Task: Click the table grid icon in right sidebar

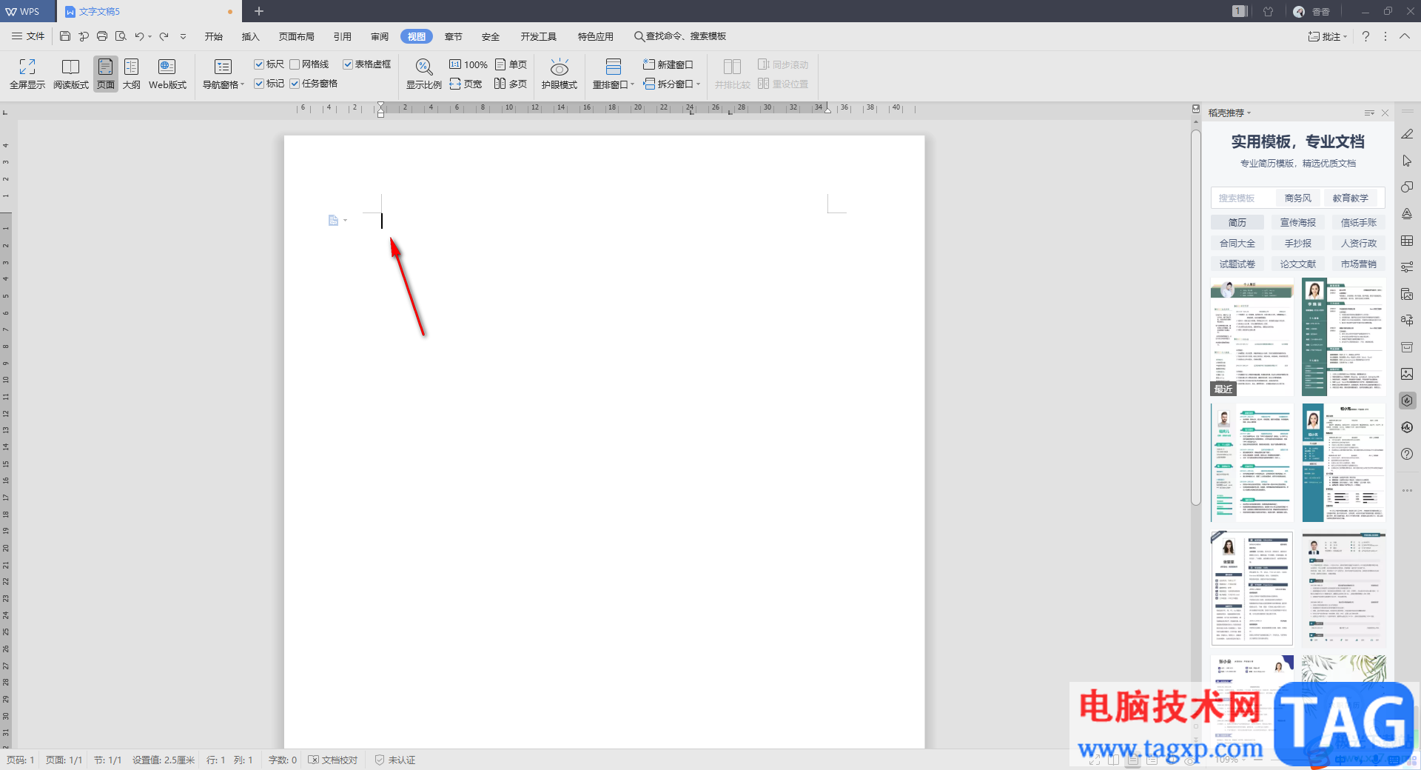Action: 1407,241
